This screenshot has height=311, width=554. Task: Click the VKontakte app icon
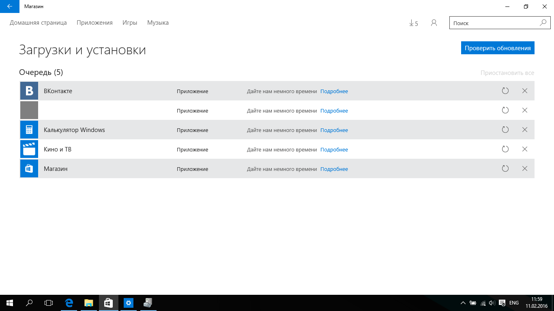point(29,91)
